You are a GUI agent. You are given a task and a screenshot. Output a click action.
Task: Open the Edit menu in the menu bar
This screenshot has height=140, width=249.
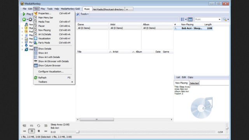(30, 9)
